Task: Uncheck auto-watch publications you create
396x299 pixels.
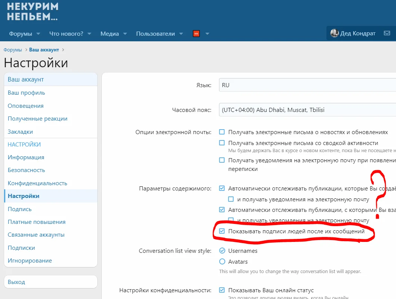Action: coord(222,188)
